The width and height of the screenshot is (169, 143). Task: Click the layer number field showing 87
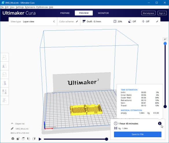pos(165,39)
